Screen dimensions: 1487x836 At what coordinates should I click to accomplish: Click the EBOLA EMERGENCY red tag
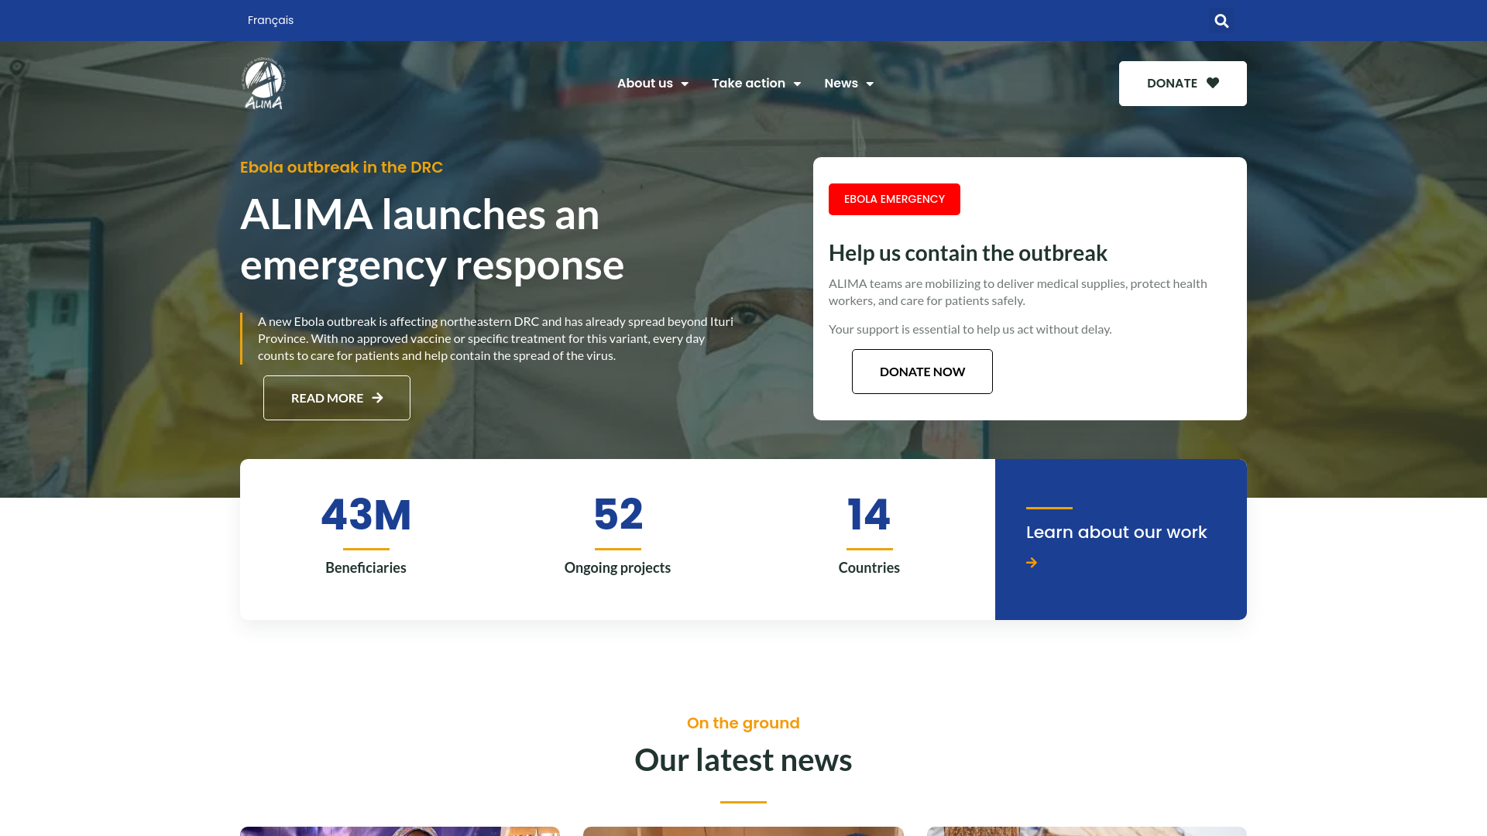click(x=895, y=199)
